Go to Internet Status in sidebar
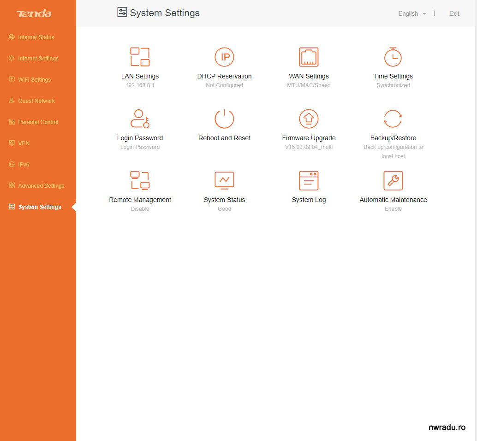Viewport: 477px width, 441px height. 36,37
